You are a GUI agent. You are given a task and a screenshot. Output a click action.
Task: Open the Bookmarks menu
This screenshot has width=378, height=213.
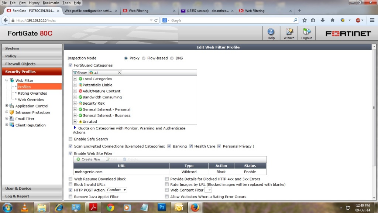[51, 3]
